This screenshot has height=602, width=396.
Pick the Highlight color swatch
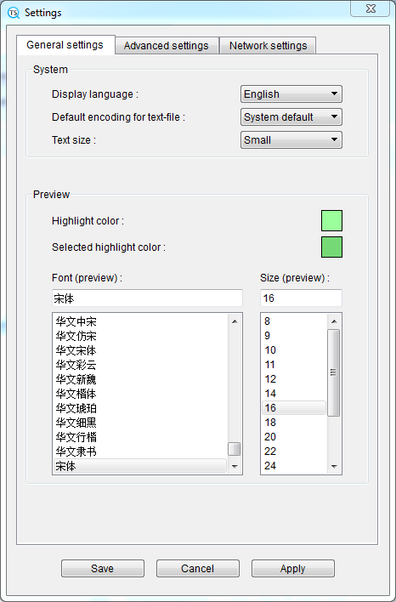tap(331, 221)
